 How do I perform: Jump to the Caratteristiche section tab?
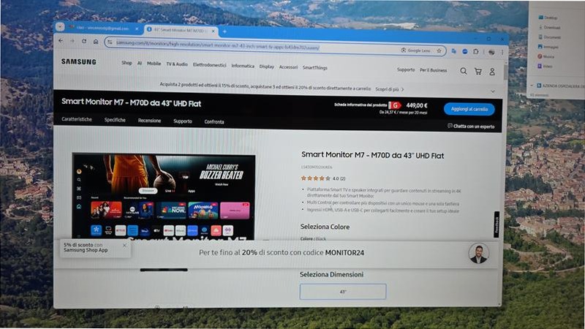[77, 119]
